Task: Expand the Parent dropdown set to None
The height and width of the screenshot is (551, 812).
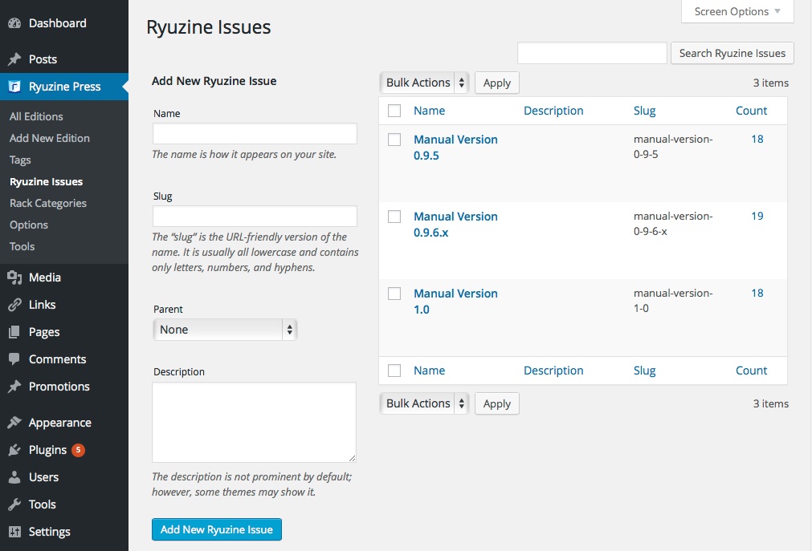Action: point(225,330)
